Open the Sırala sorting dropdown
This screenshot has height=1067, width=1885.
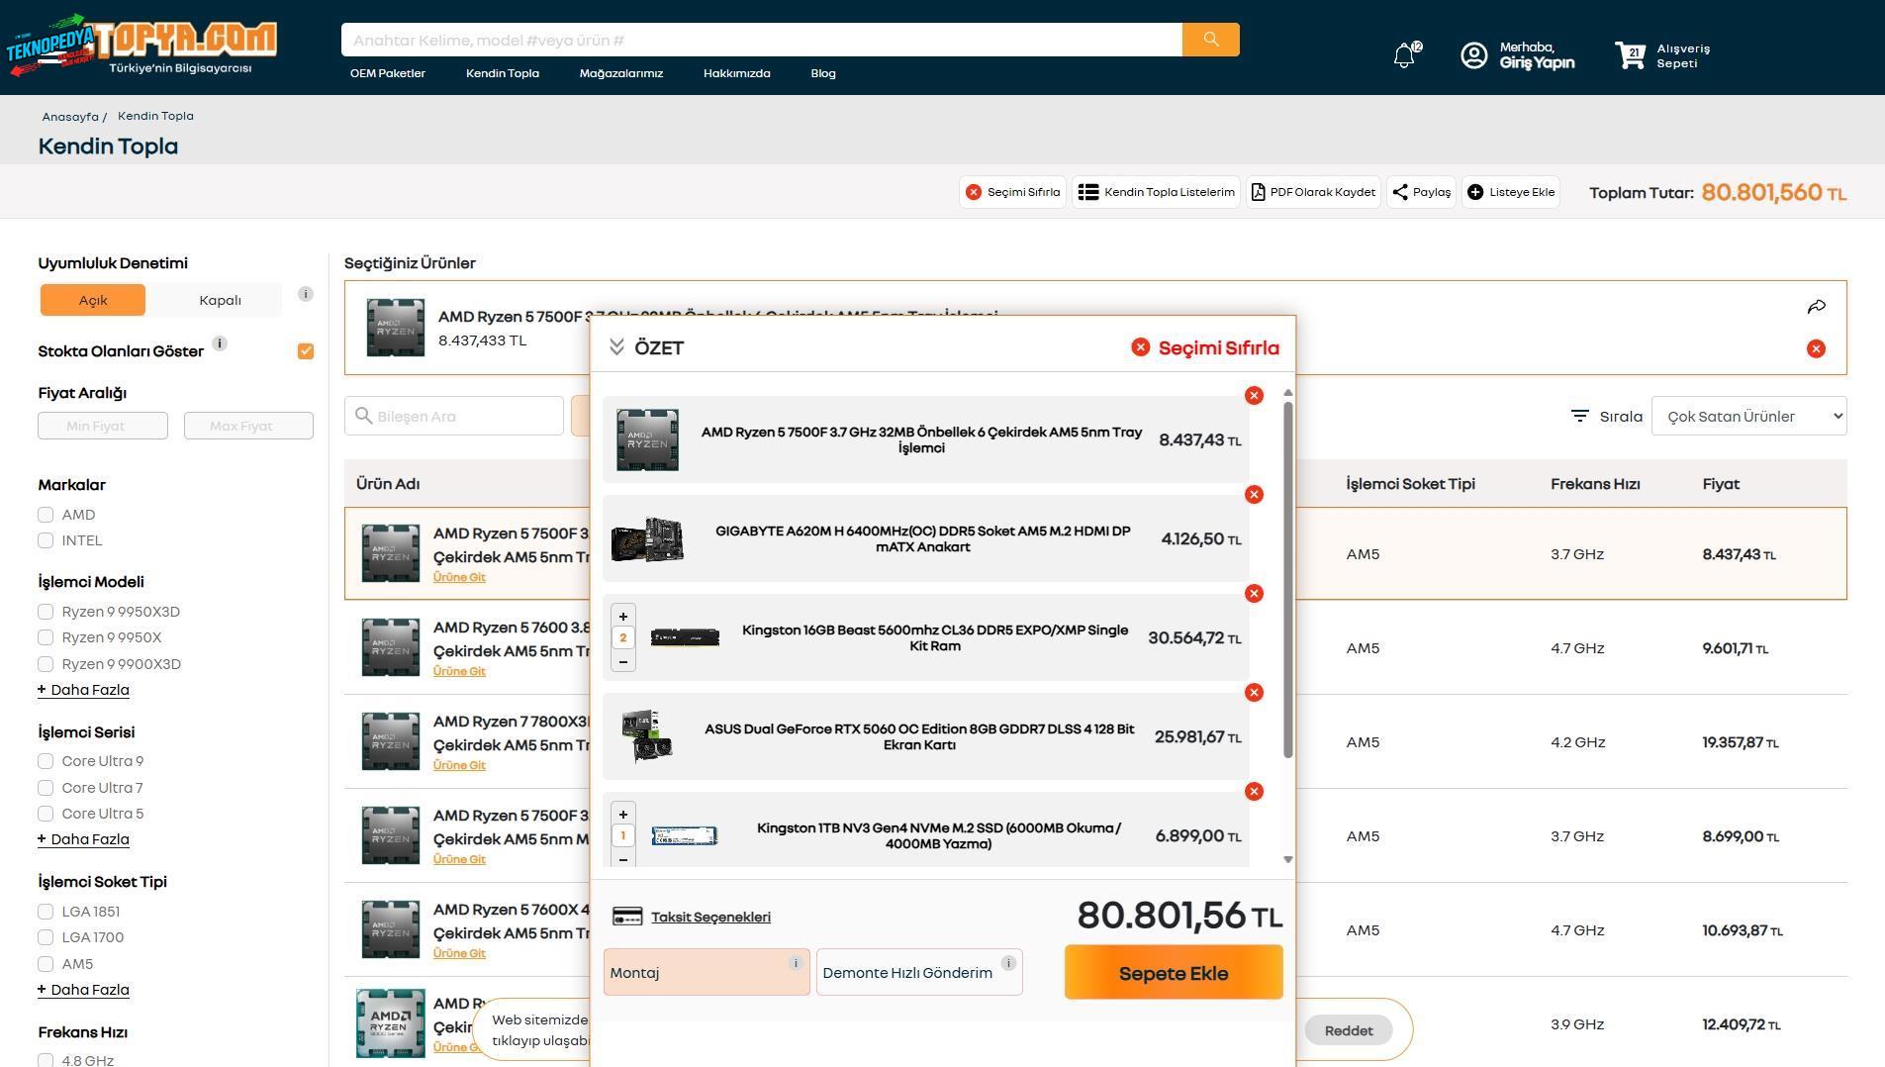(x=1747, y=417)
